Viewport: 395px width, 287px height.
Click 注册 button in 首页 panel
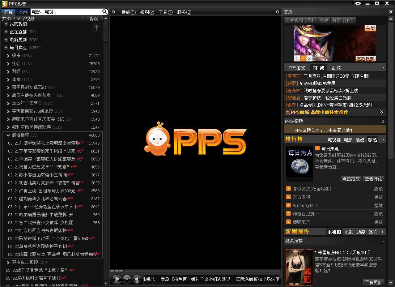[x=349, y=20]
